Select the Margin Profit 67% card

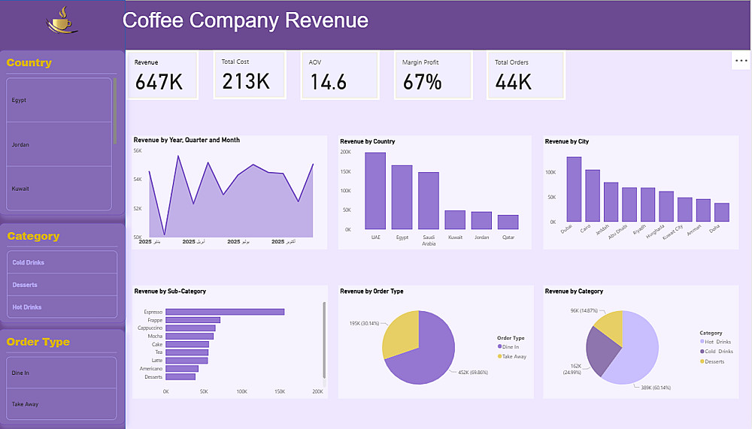[x=434, y=75]
